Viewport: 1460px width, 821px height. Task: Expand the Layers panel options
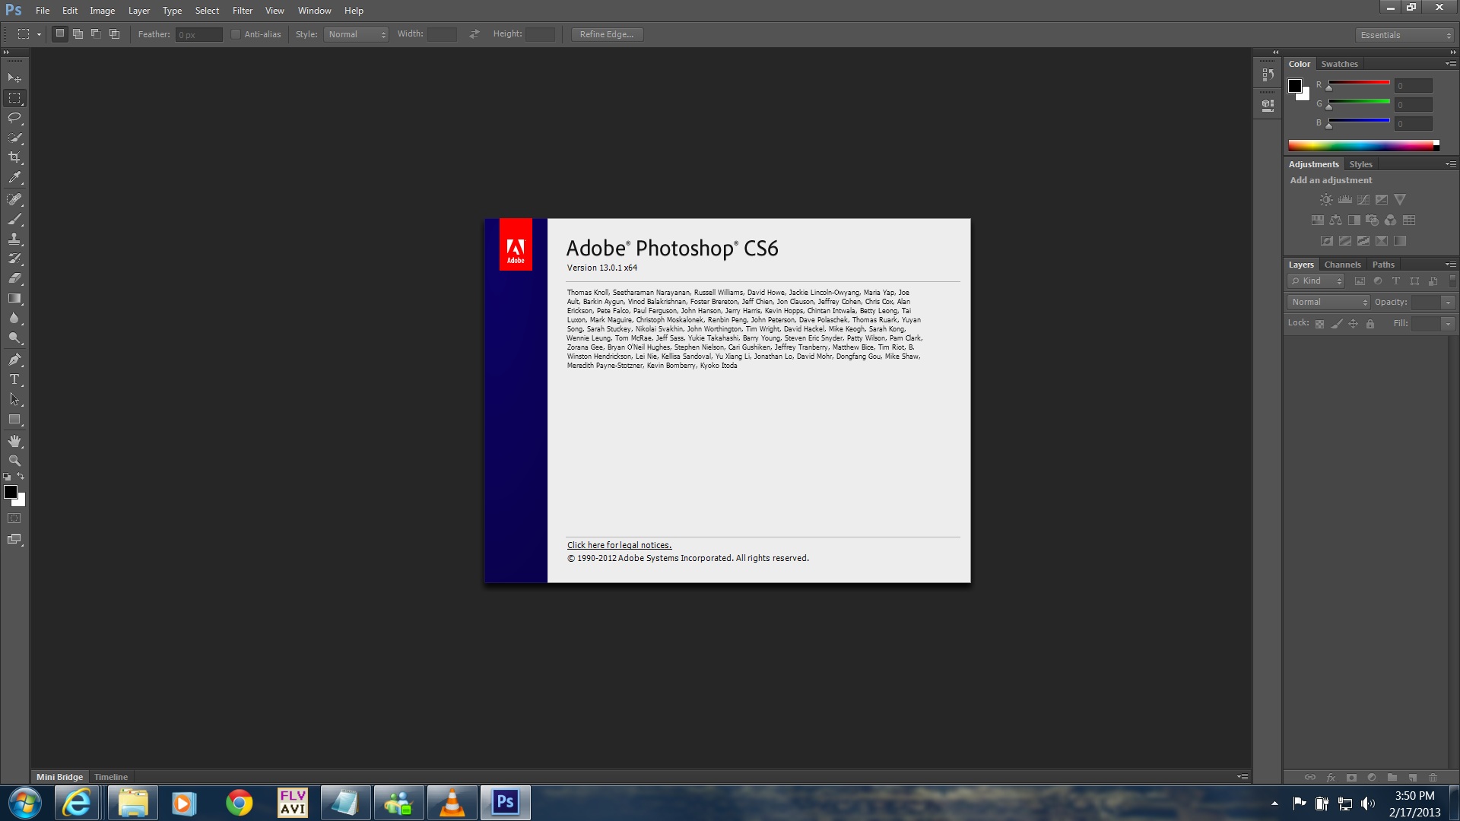(x=1450, y=264)
